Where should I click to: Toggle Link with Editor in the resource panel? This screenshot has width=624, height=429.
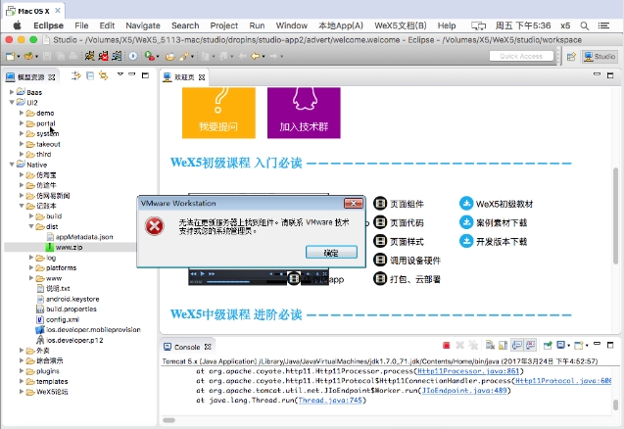click(103, 75)
